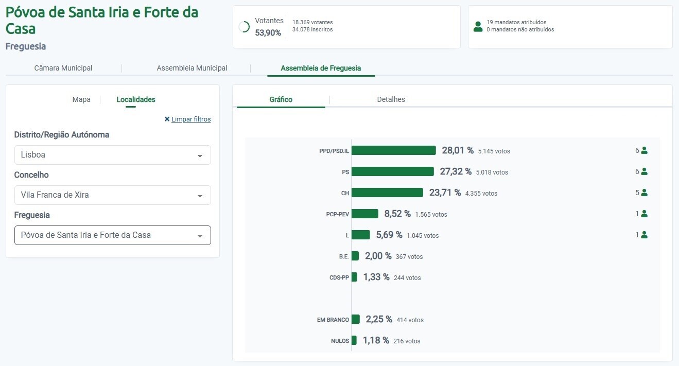Click the PPD/PSD.IL results bar
This screenshot has height=366, width=679.
(394, 150)
